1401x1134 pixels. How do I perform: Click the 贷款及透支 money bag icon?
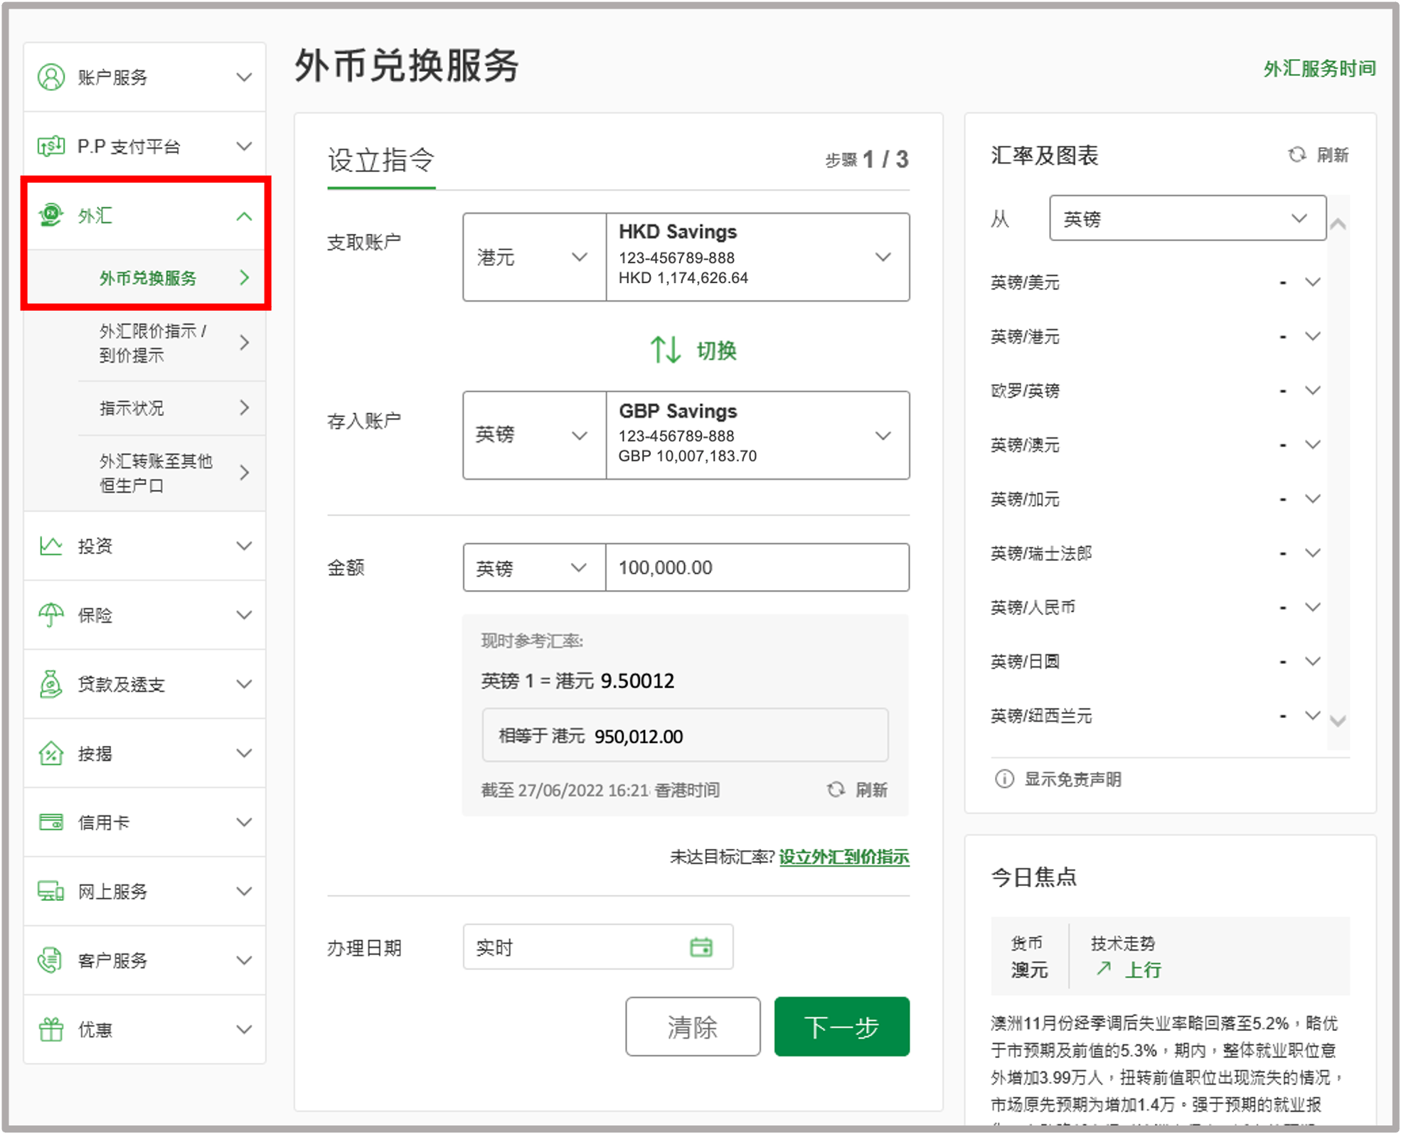51,683
